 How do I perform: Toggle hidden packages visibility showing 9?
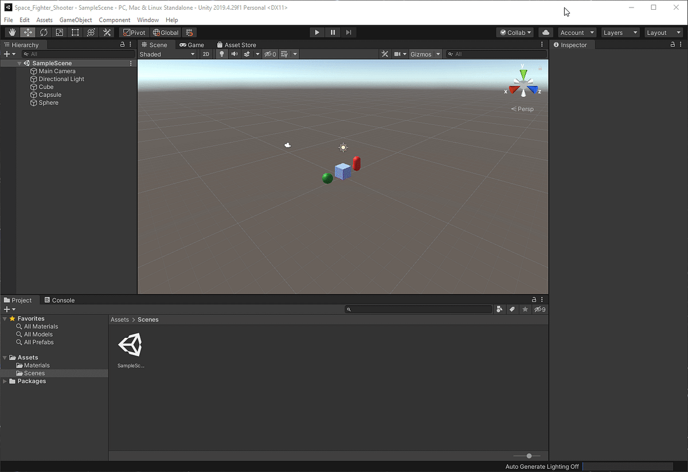pos(540,309)
